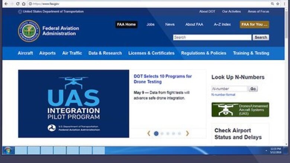Select the fifth carousel dot
The height and width of the screenshot is (163, 290).
click(180, 133)
